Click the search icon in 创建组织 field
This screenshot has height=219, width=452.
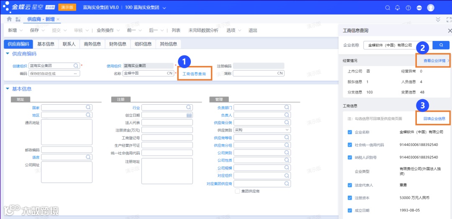(76, 66)
